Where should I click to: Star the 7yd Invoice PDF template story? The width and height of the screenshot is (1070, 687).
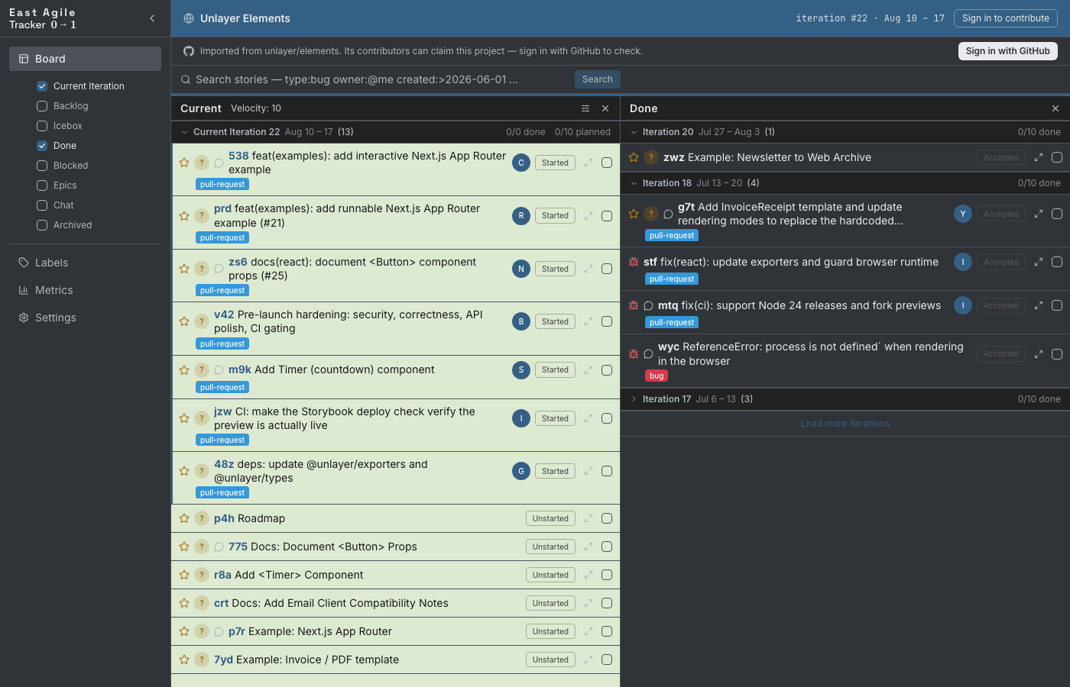(184, 660)
